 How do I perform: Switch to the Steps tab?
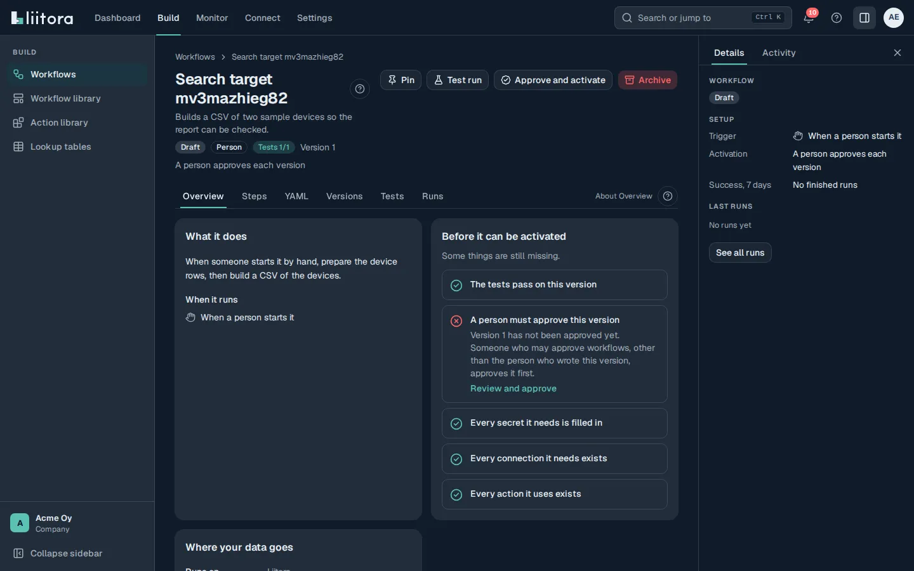click(255, 196)
